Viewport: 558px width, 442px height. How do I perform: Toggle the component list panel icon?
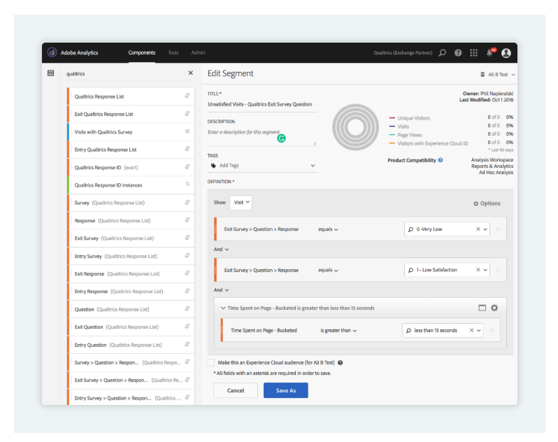[x=50, y=73]
